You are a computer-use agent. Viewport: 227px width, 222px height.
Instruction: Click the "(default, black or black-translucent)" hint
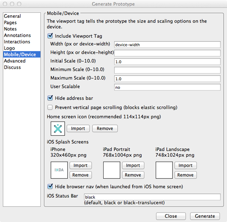pyautogui.click(x=124, y=203)
